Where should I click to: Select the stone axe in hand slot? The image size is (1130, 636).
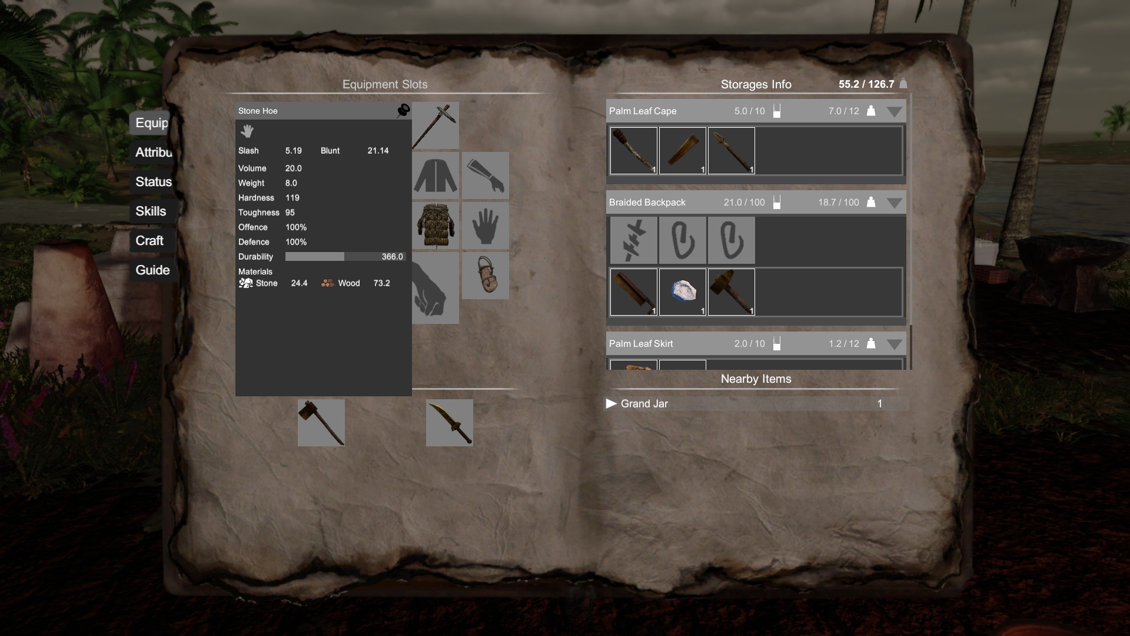pos(321,423)
